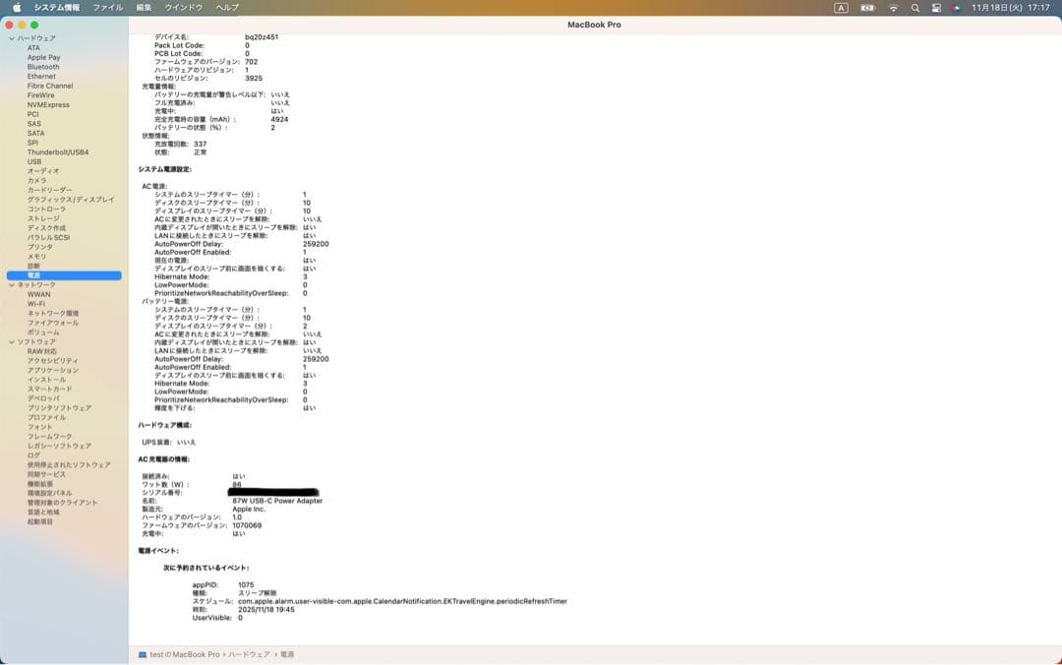Select アプリケーション in the software list
Image resolution: width=1062 pixels, height=665 pixels.
[x=53, y=370]
